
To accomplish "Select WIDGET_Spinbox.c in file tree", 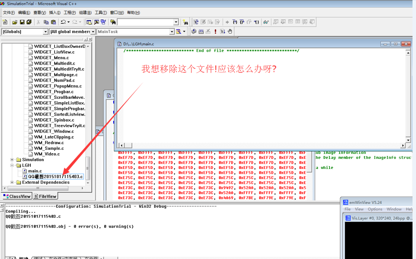I will click(x=54, y=120).
